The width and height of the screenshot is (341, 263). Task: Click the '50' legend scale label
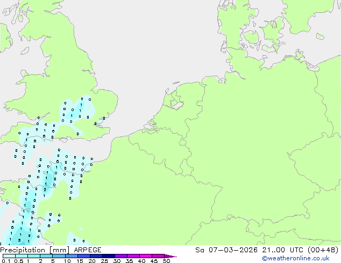pos(166,261)
